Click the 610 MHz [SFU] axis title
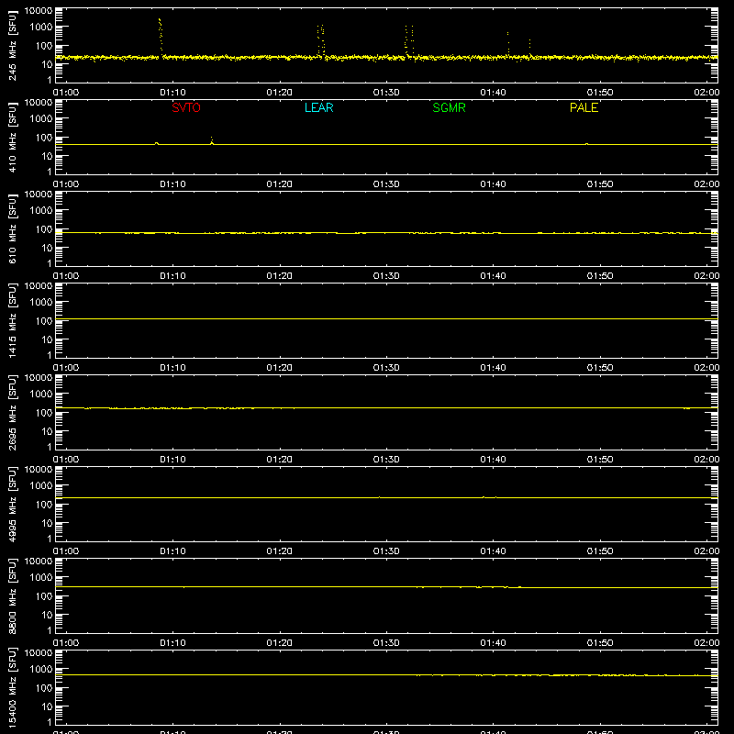Viewport: 734px width, 734px height. tap(13, 228)
